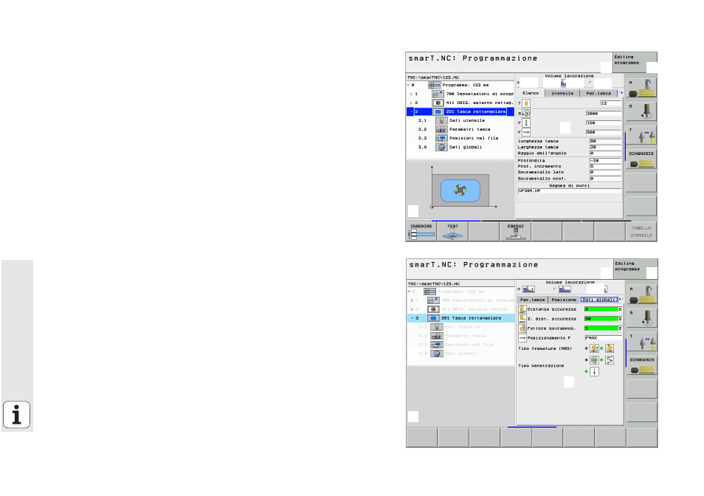Screen dimensions: 704x496
Task: Click tab scroll arrows beside Dati globali tab
Action: [x=621, y=300]
